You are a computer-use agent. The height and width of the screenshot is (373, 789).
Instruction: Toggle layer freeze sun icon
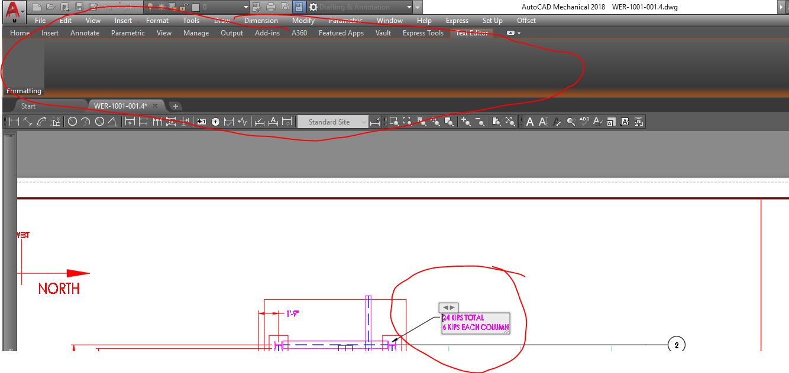tap(161, 6)
